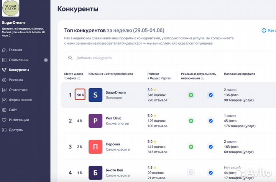276x182 pixels.
Task: Click the Главная home icon
Action: 4,50
